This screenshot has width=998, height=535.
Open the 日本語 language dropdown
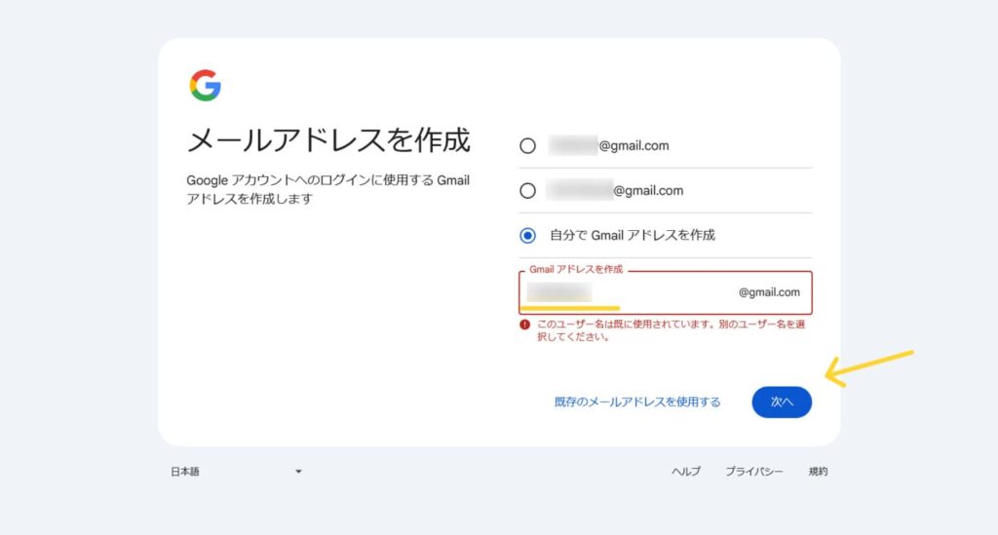236,472
